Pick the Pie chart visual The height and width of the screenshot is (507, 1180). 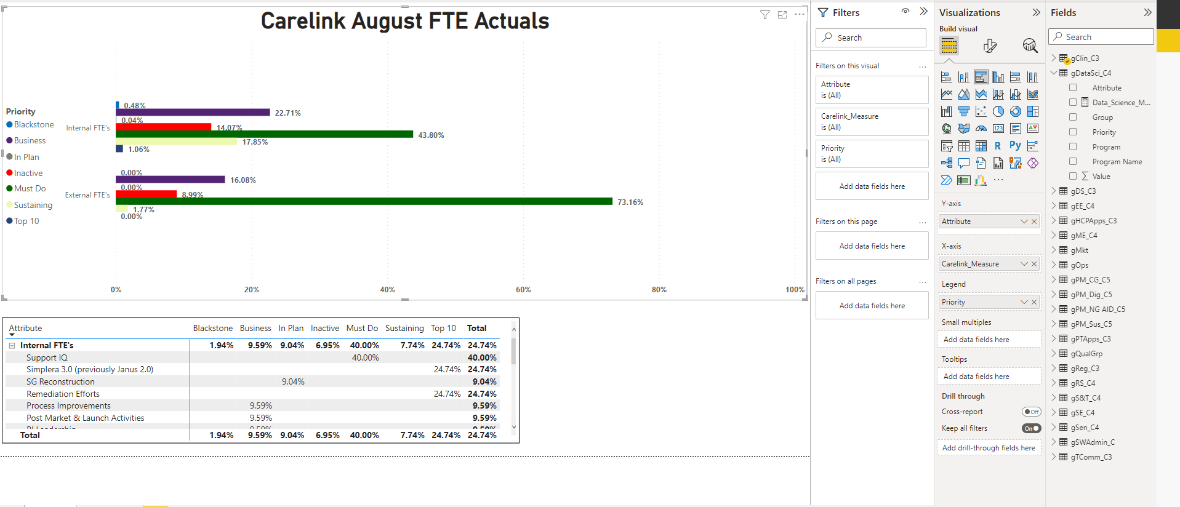click(x=998, y=111)
